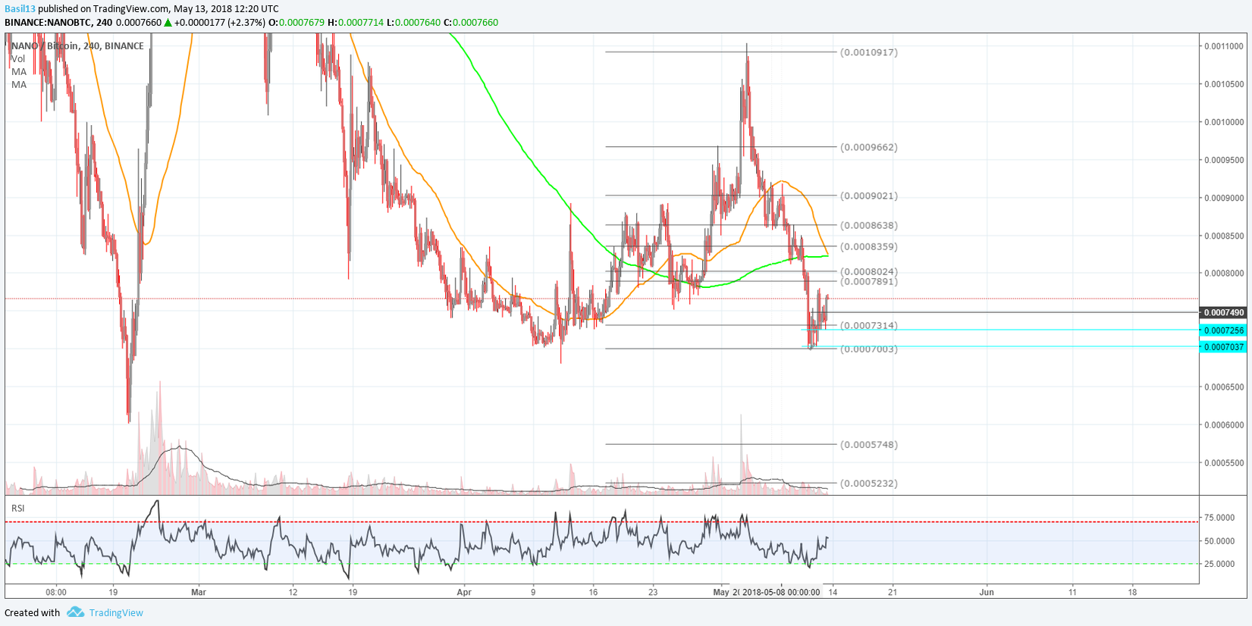Open the Basil13 author profile link

(20, 8)
